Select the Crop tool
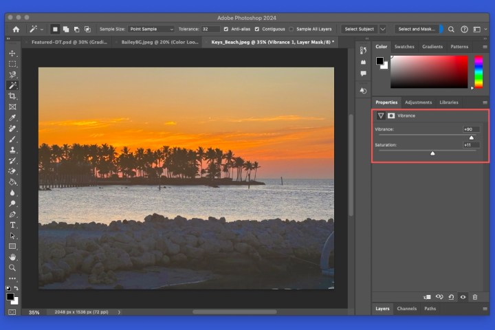495x330 pixels. (x=12, y=96)
